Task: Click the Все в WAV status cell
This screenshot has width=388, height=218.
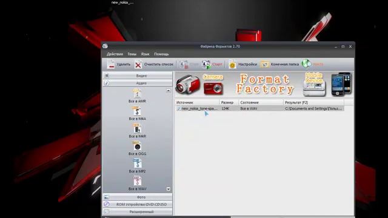Action: (x=249, y=108)
